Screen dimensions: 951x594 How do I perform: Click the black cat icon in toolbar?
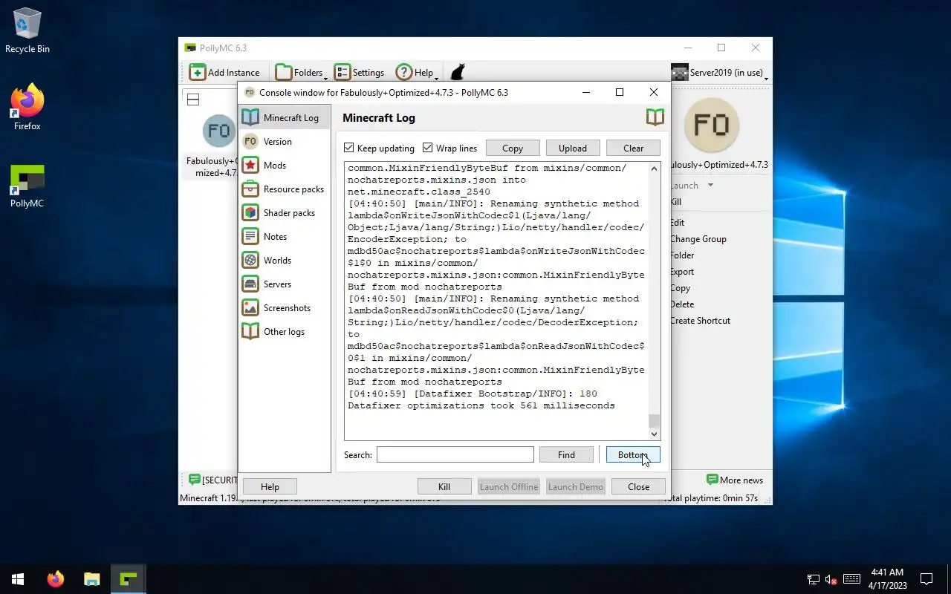click(x=458, y=72)
